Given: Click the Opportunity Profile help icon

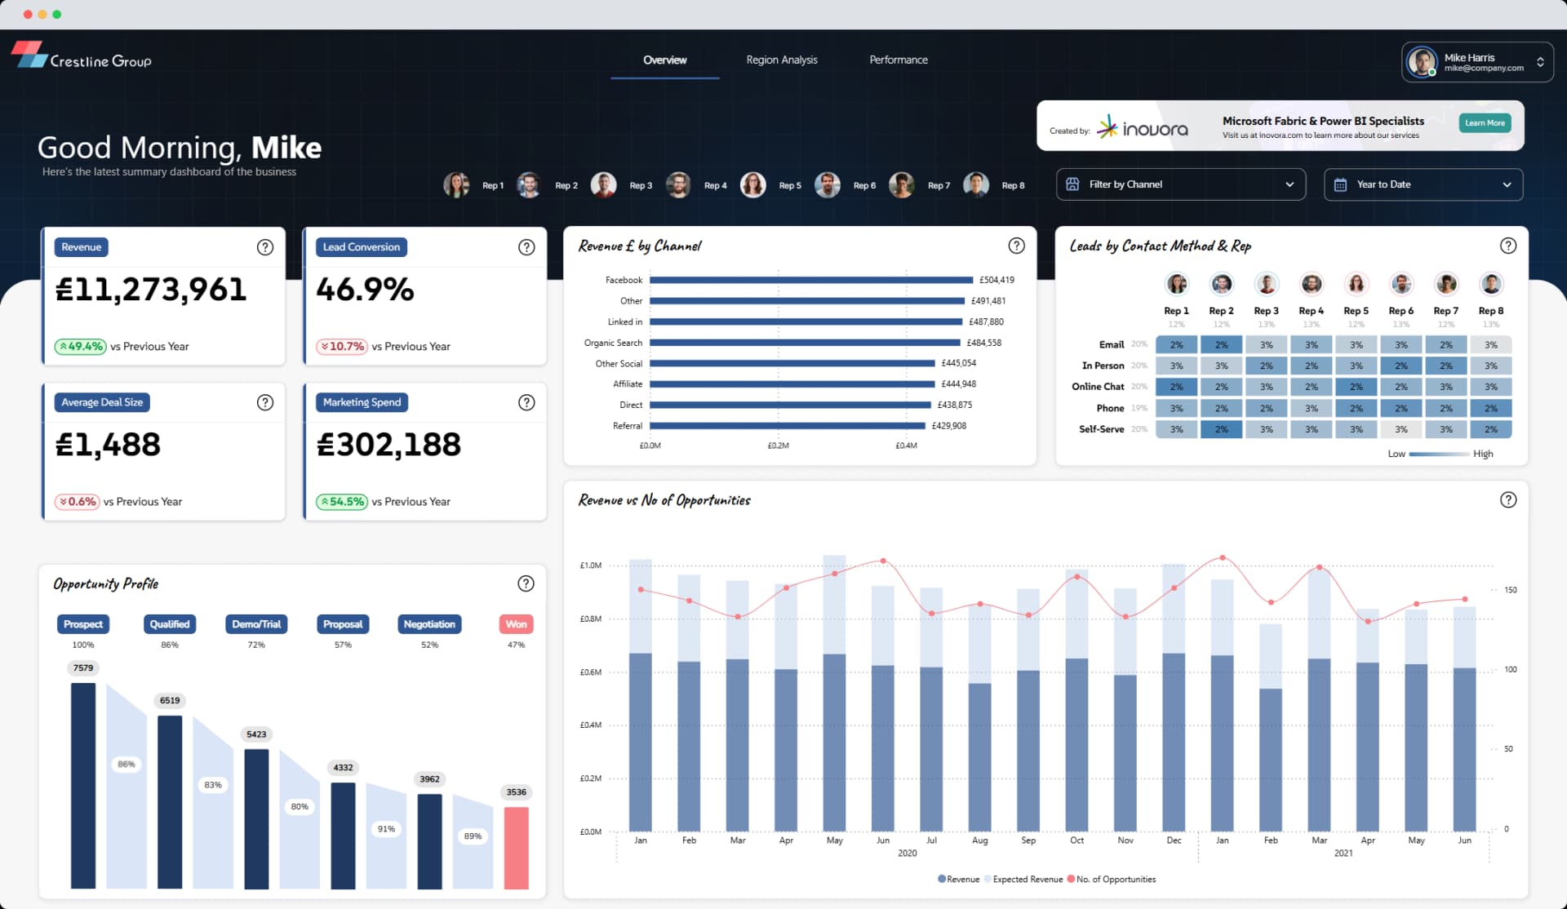Looking at the screenshot, I should pos(526,583).
